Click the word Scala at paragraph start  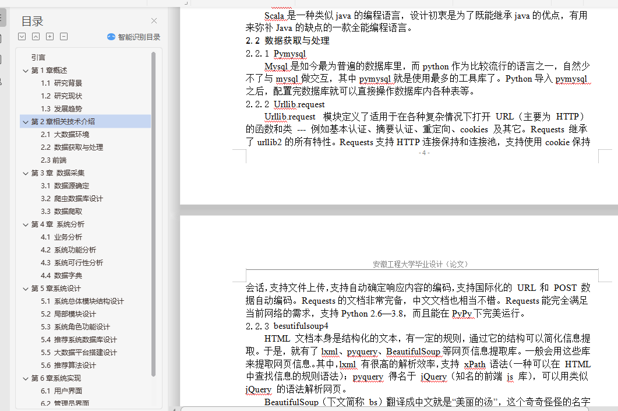coord(274,16)
